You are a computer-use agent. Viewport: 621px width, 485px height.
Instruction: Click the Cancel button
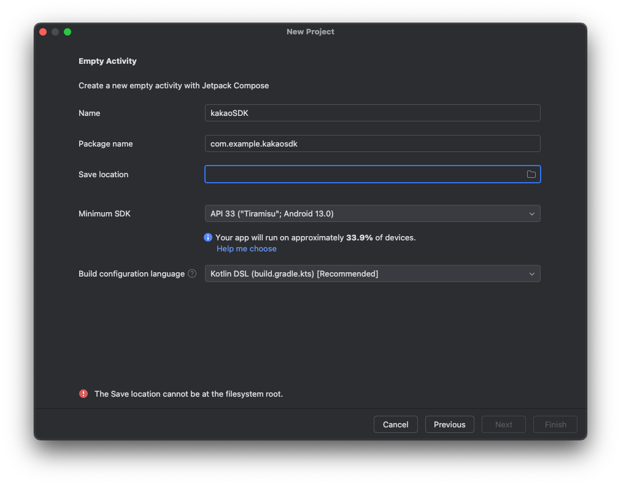(x=396, y=424)
